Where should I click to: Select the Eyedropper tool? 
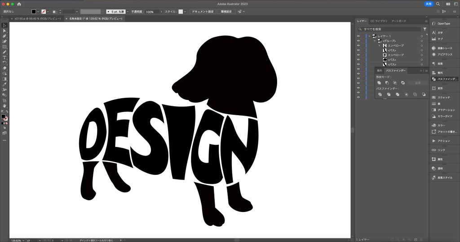4,84
